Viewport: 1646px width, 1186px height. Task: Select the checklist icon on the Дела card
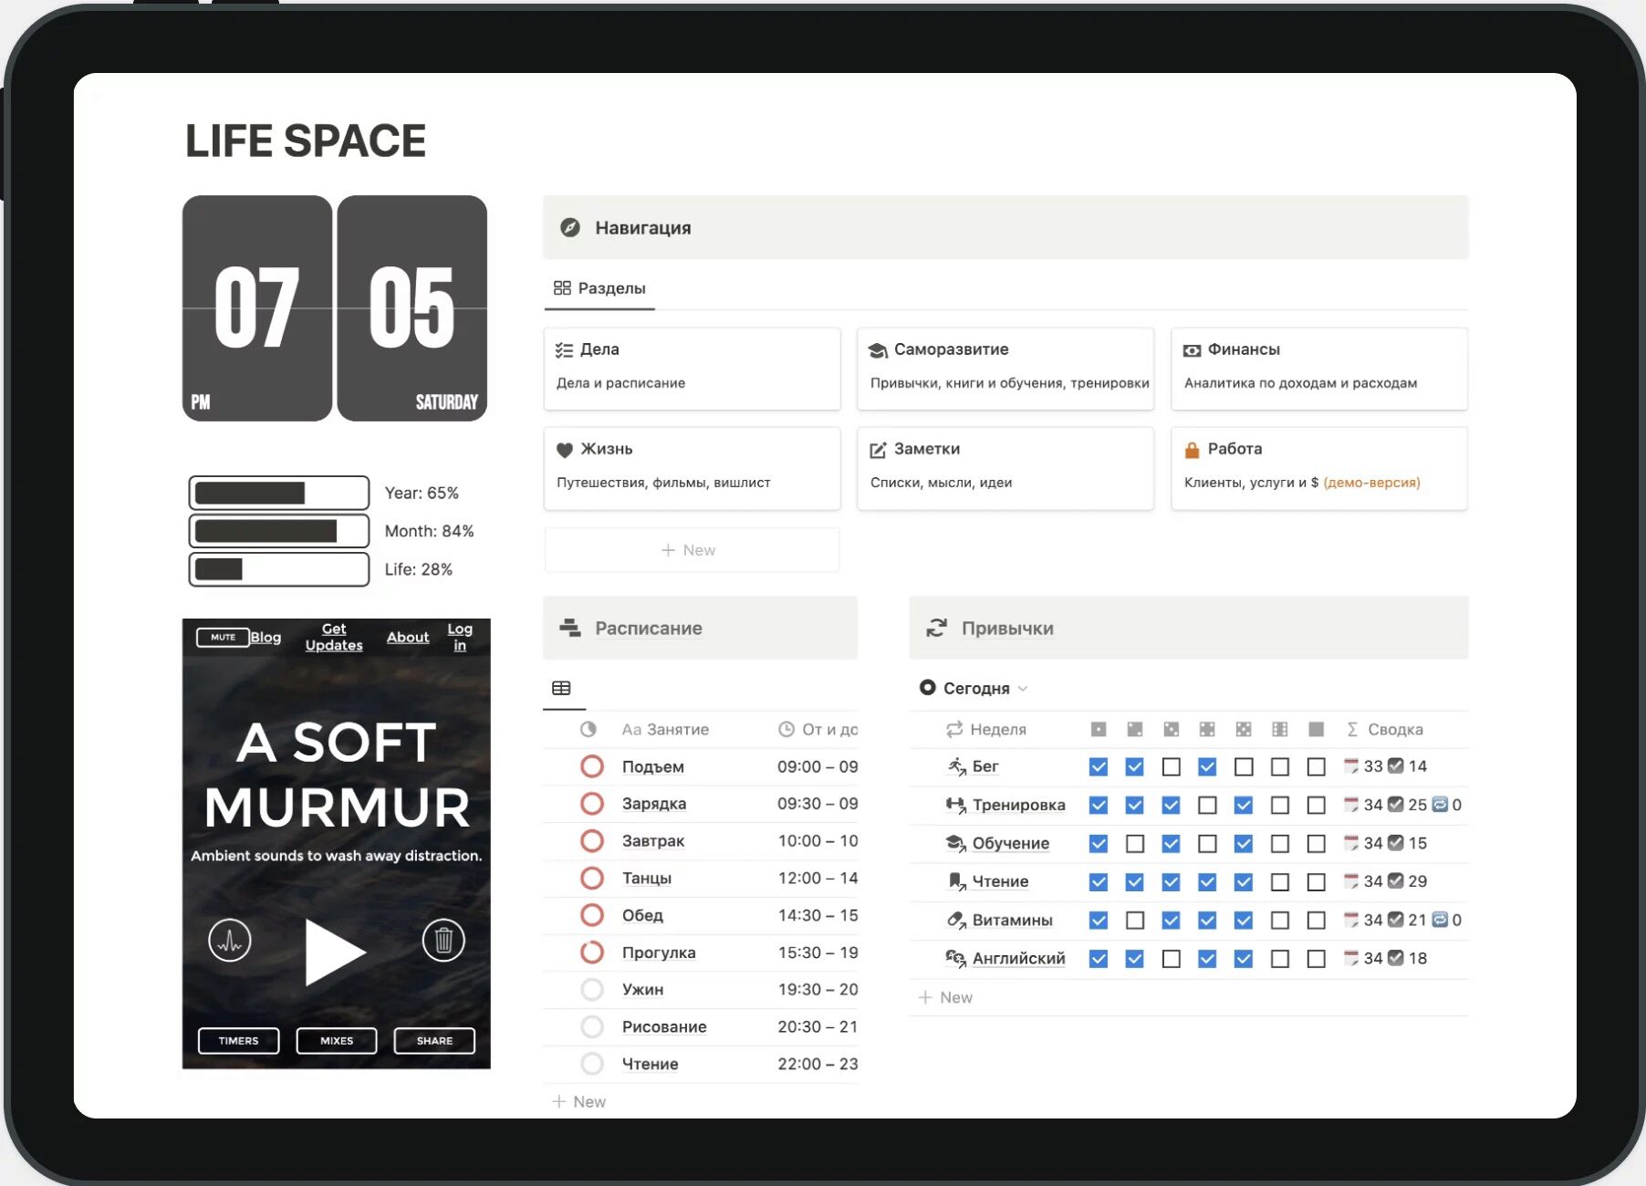click(x=566, y=349)
